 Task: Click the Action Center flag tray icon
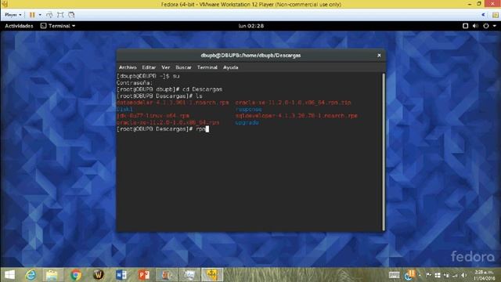(428, 275)
